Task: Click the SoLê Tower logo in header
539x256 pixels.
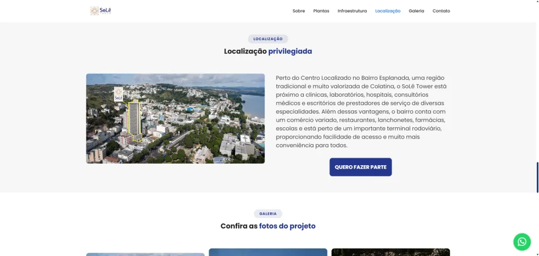Action: coord(101,11)
